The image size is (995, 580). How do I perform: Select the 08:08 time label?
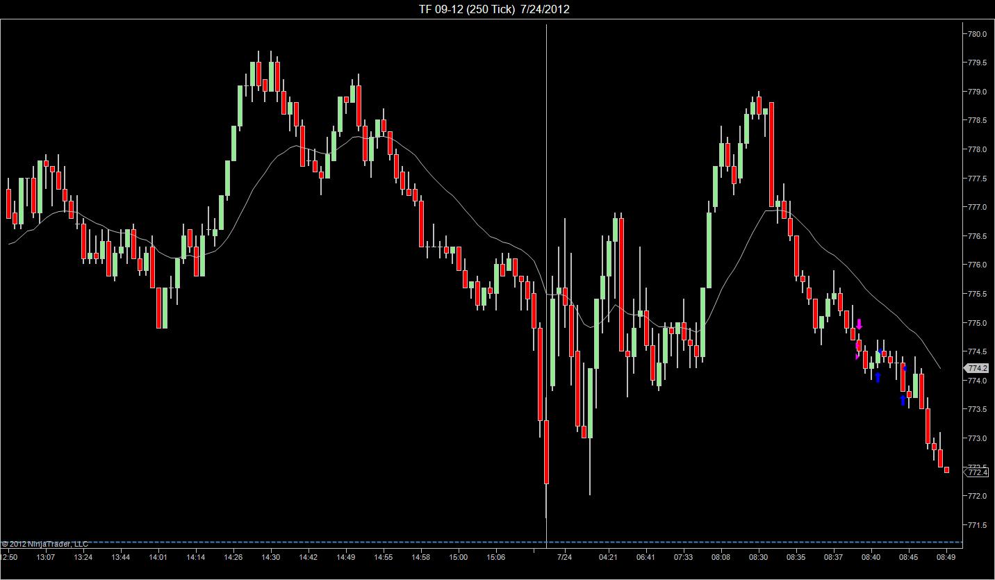coord(721,557)
